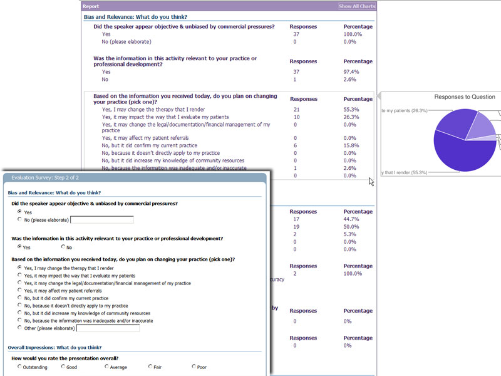This screenshot has width=501, height=376.
Task: Select the Other (please elaborate) radio button
Action: coord(20,327)
